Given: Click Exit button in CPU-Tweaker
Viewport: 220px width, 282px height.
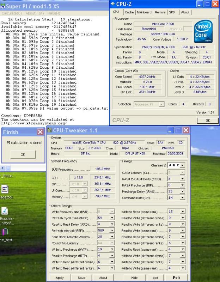Looking at the screenshot, I should tap(176, 278).
